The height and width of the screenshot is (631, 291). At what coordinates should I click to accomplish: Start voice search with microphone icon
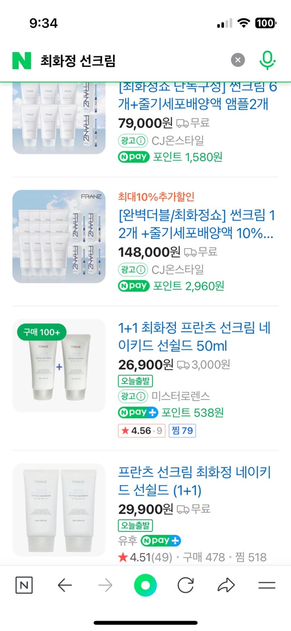pos(268,60)
